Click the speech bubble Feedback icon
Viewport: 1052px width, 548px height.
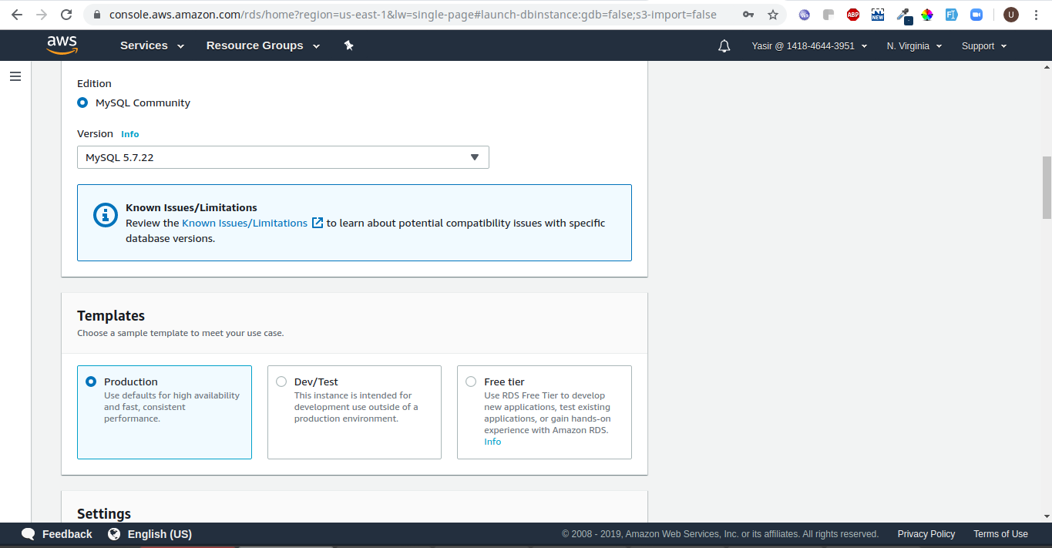[x=29, y=534]
